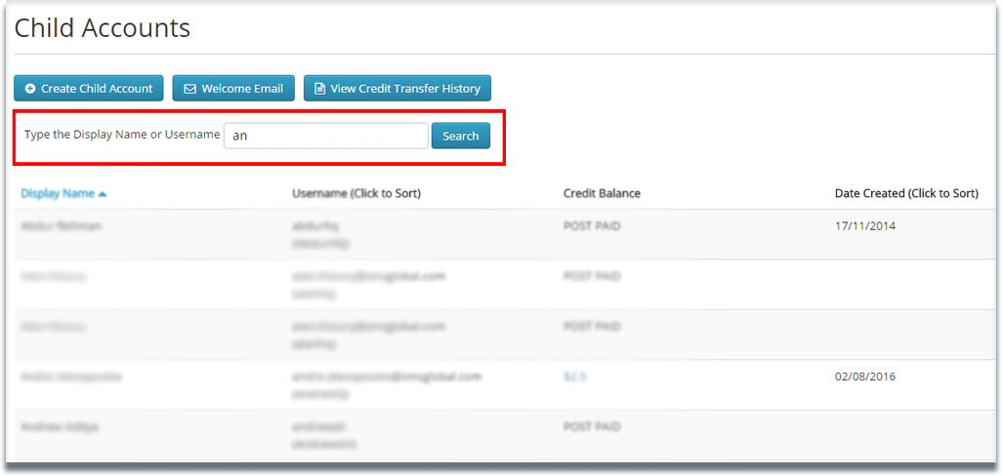This screenshot has width=1002, height=476.
Task: Focus the search field containing "an"
Action: (325, 137)
